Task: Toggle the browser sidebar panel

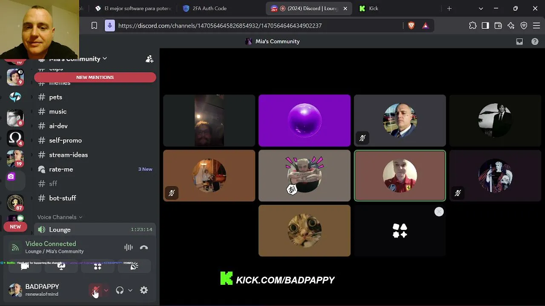Action: [485, 26]
